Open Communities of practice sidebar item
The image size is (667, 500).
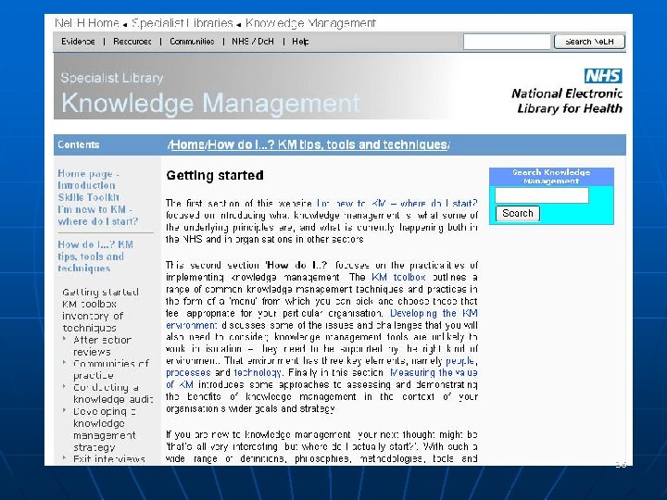[x=111, y=369]
